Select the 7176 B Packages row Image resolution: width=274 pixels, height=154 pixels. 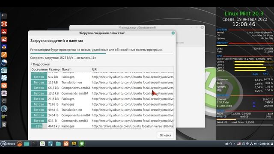pyautogui.click(x=102, y=104)
